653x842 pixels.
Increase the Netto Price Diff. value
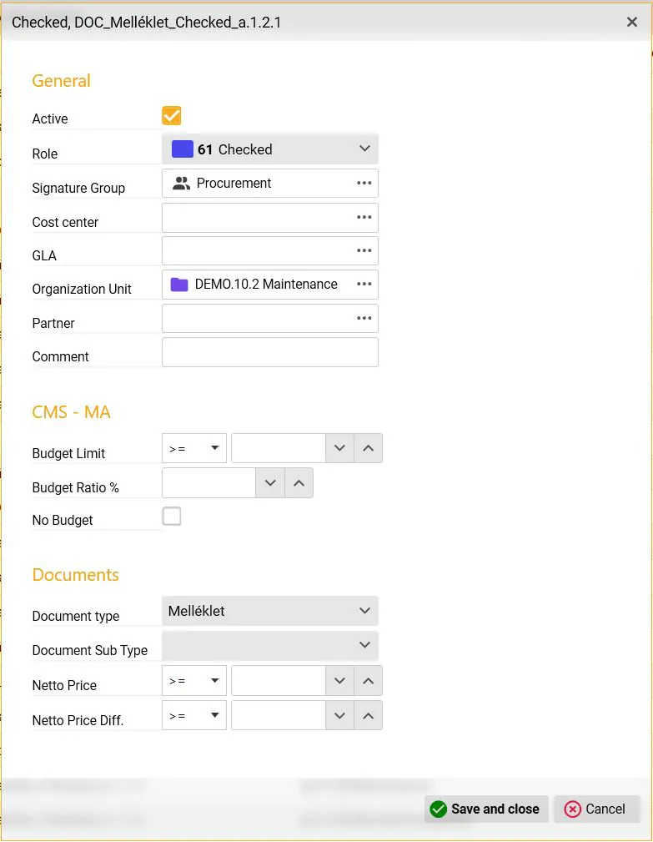point(368,715)
